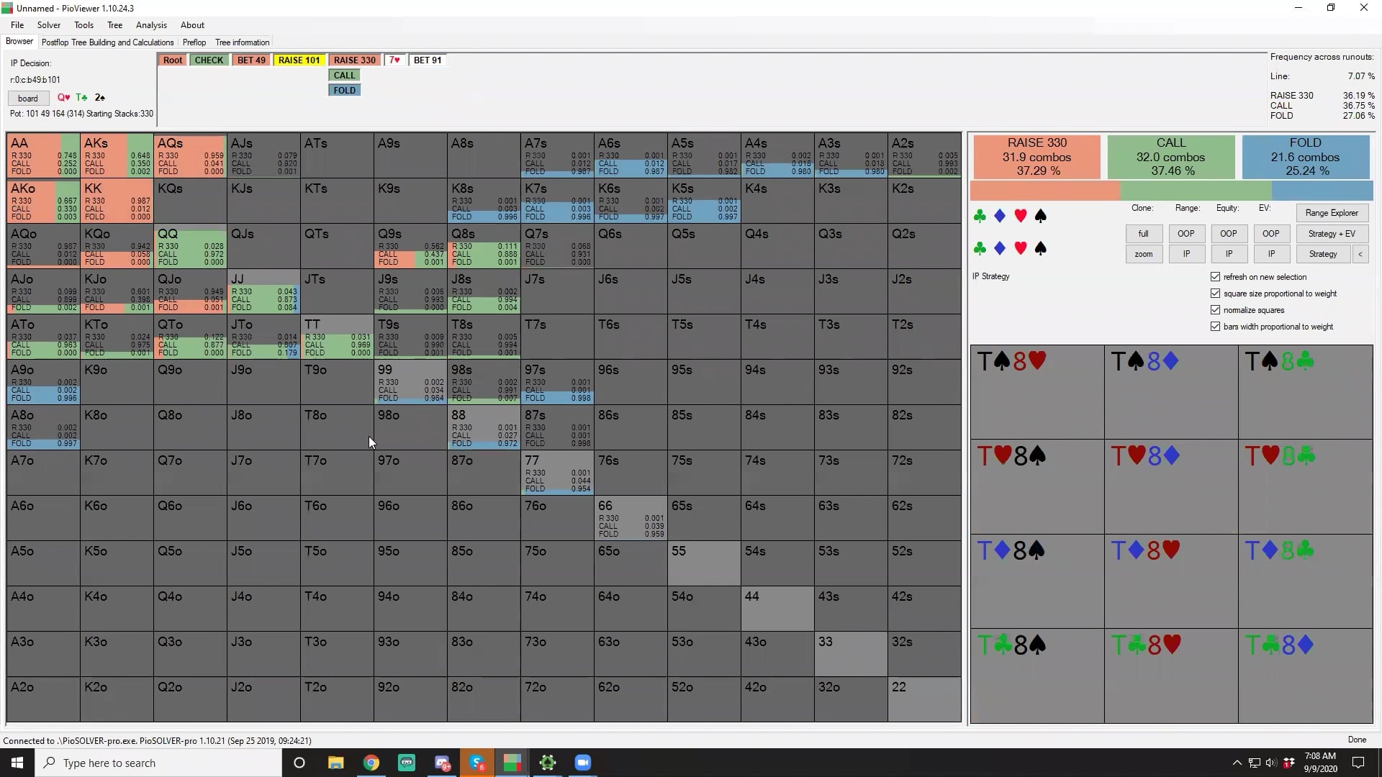This screenshot has width=1382, height=777.
Task: Click the bottom-row red heart suit icon
Action: pyautogui.click(x=1020, y=248)
